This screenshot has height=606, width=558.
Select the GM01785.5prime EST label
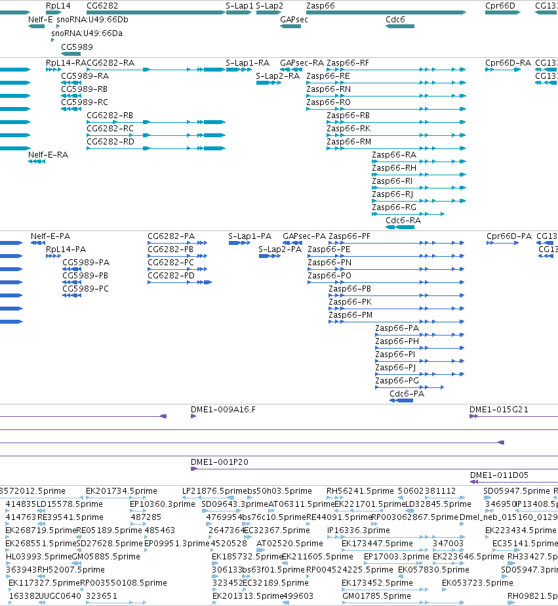coord(376,596)
